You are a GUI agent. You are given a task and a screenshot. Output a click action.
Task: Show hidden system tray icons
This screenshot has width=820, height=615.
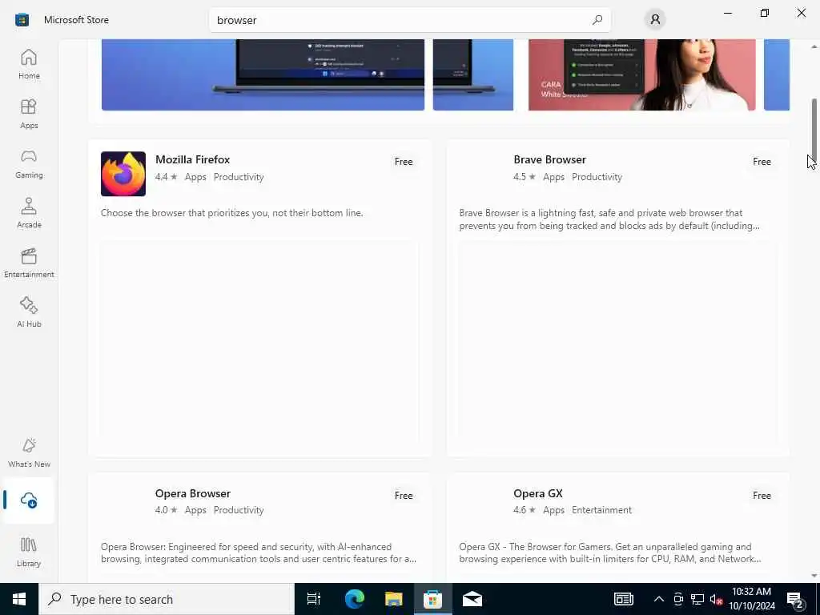click(x=659, y=599)
